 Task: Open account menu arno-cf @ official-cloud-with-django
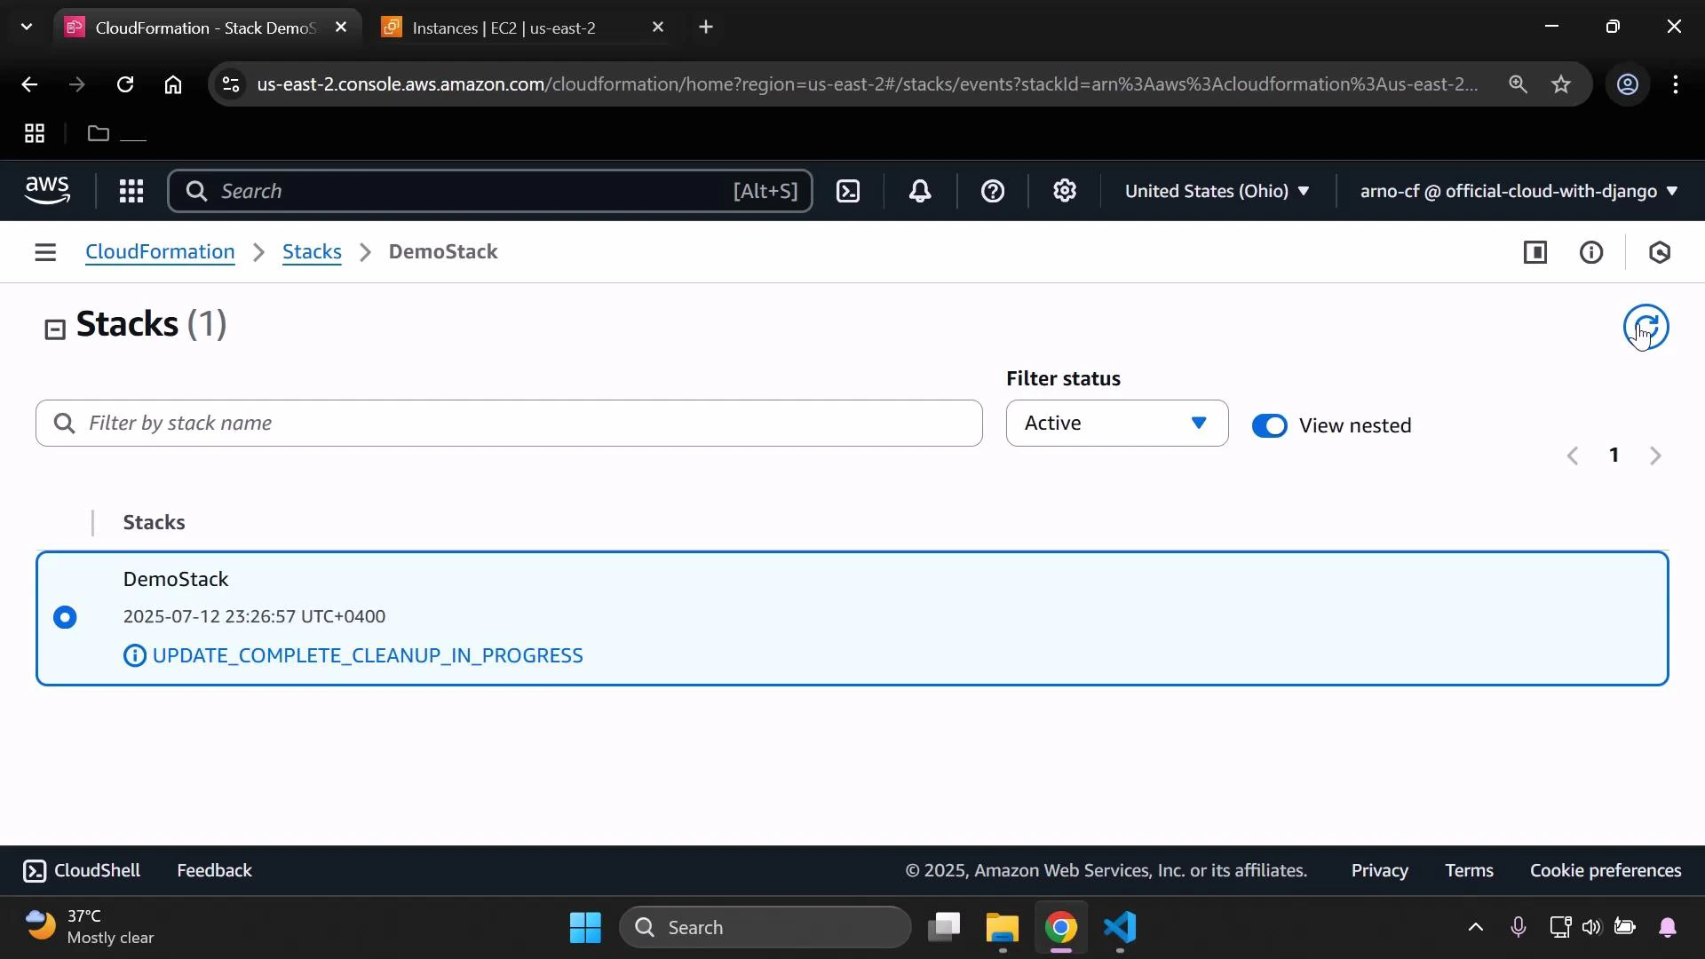point(1519,191)
